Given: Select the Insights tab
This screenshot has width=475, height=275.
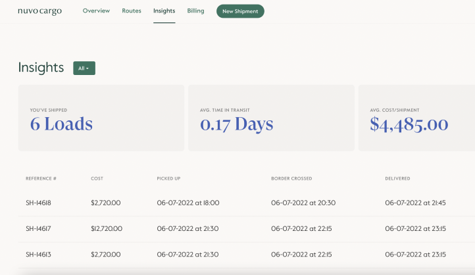Looking at the screenshot, I should 164,11.
